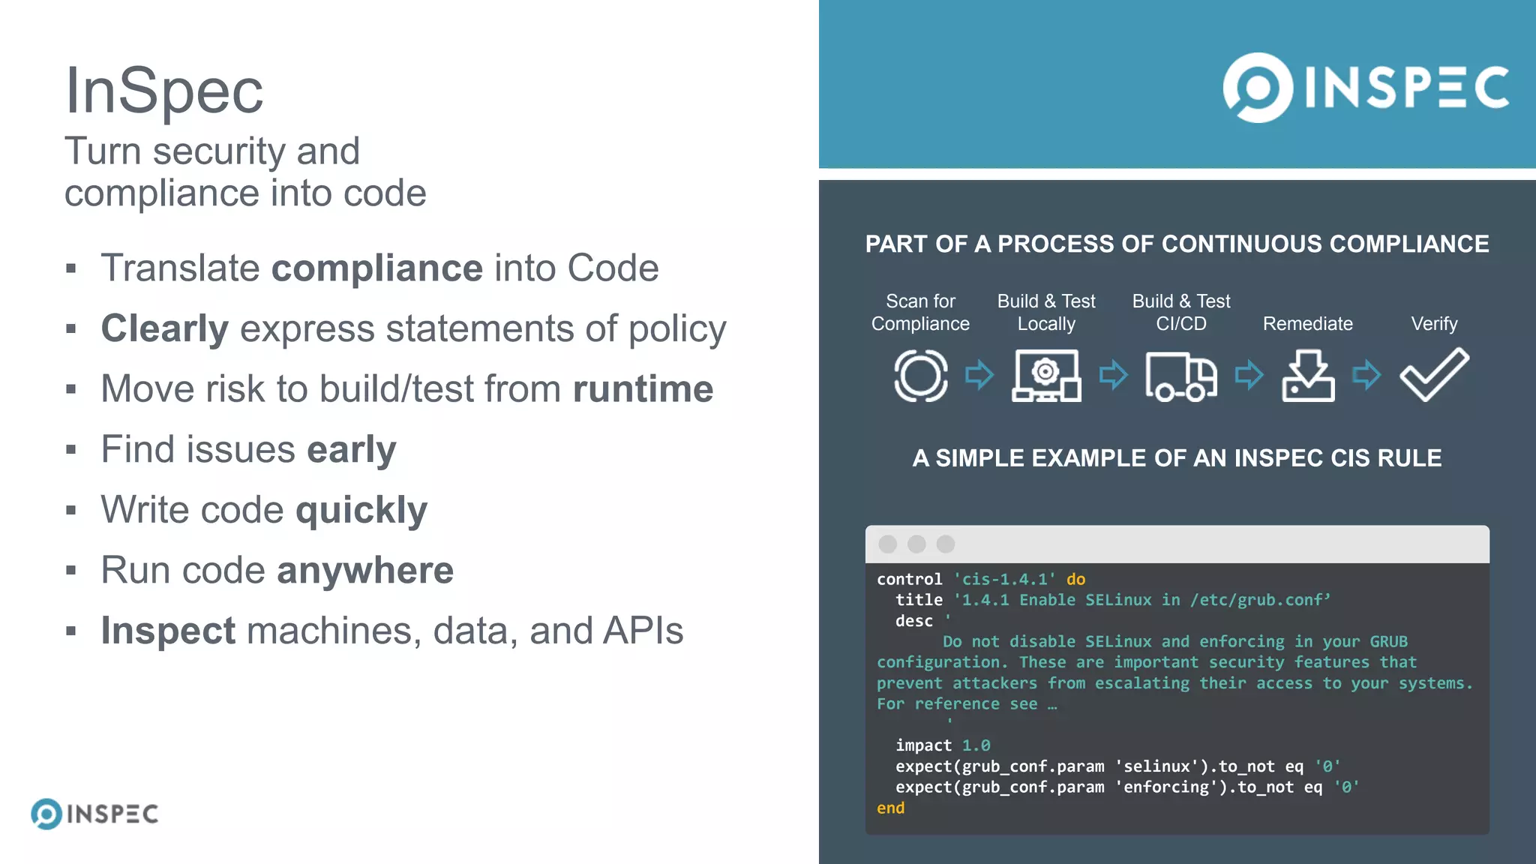Click the 'Scan for Compliance' label
This screenshot has width=1536, height=864.
(x=920, y=312)
